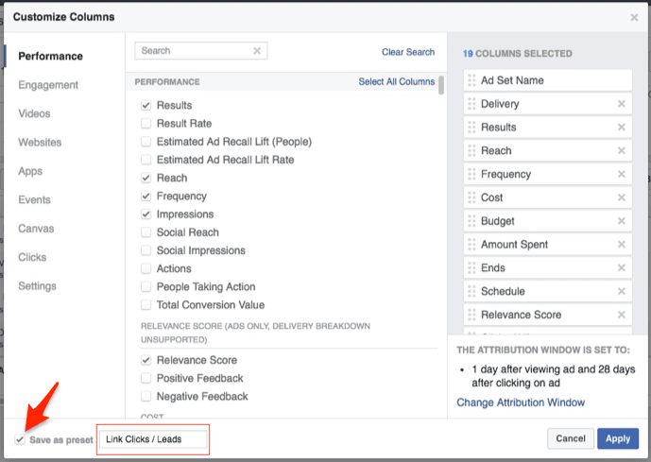Click the drag handle for the Relevance Score column
651x462 pixels.
(x=471, y=315)
